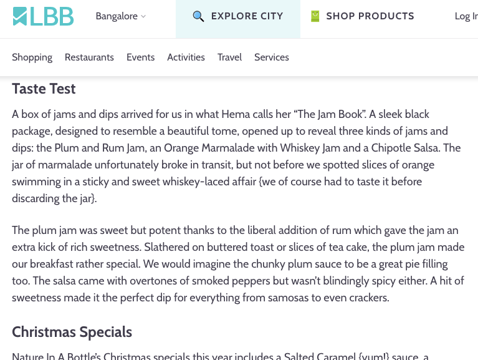Navigate to the Travel category

point(229,57)
